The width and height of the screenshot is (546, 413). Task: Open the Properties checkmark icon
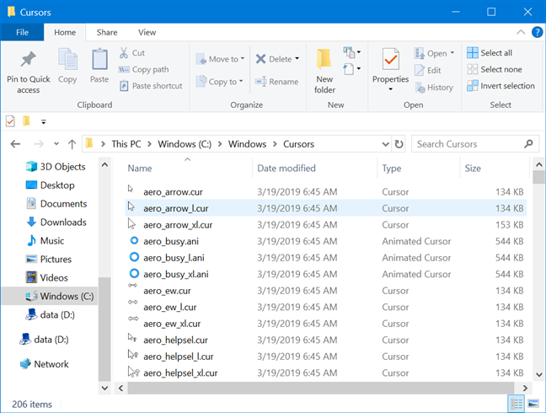(x=390, y=60)
